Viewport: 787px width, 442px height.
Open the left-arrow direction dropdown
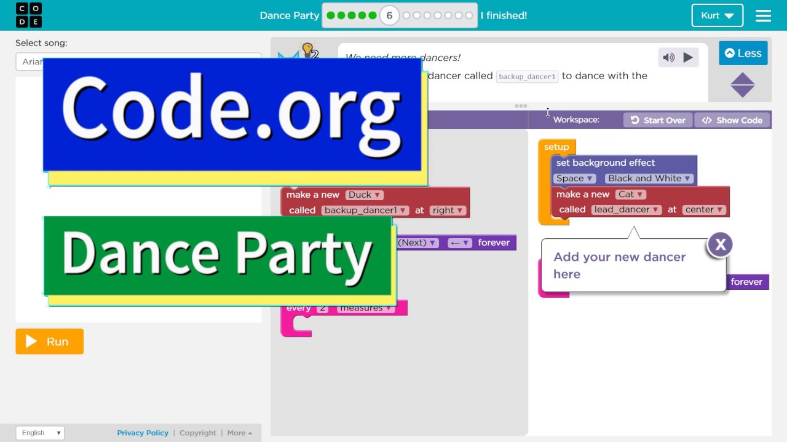pos(460,242)
